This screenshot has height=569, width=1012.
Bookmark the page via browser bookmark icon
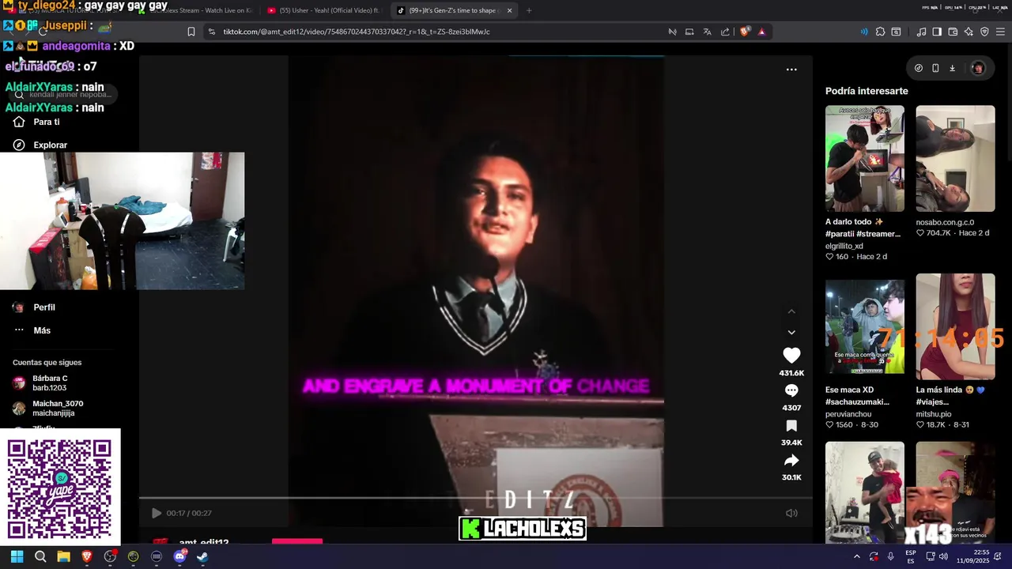191,32
